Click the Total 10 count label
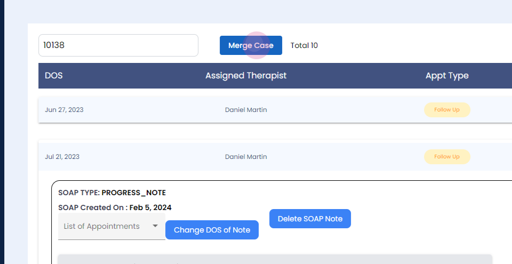Screen dimensions: 512x264 pos(304,45)
